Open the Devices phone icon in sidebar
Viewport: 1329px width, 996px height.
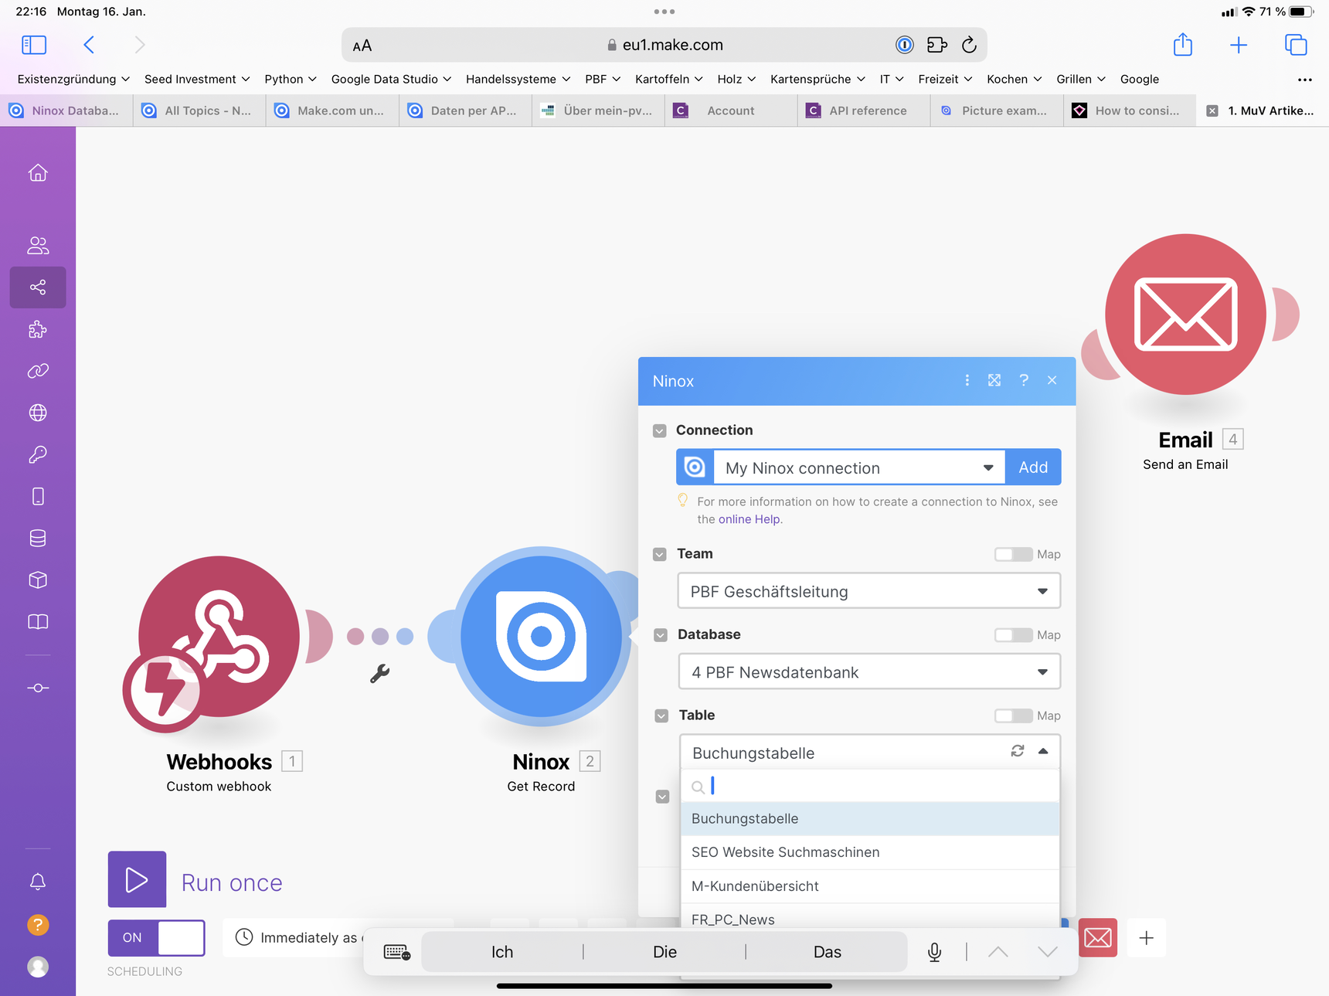[38, 496]
